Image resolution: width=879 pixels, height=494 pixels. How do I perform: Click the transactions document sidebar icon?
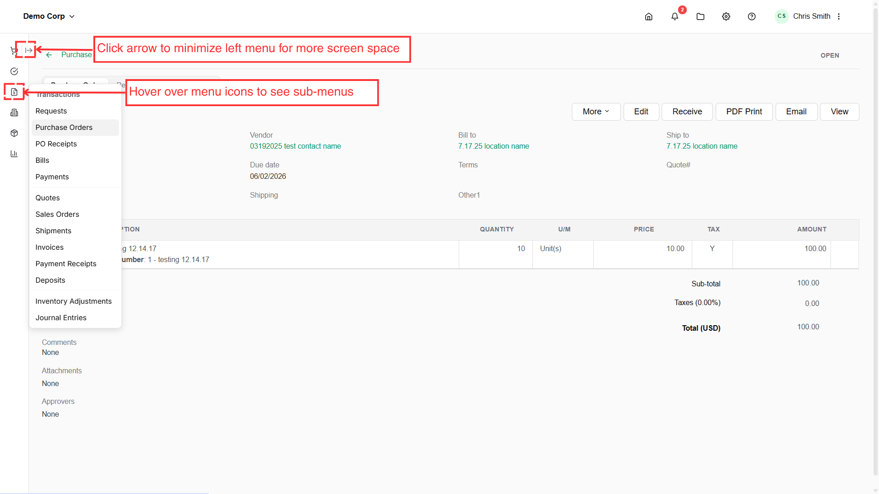14,92
